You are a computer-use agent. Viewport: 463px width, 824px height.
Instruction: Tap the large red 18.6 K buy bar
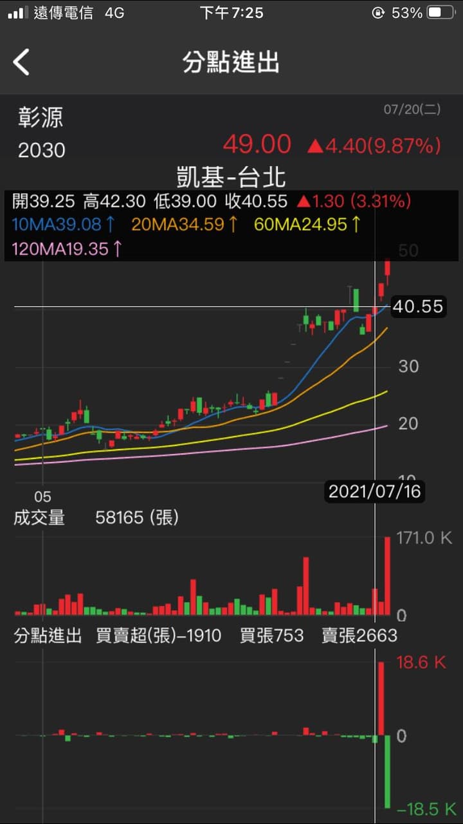tap(381, 698)
